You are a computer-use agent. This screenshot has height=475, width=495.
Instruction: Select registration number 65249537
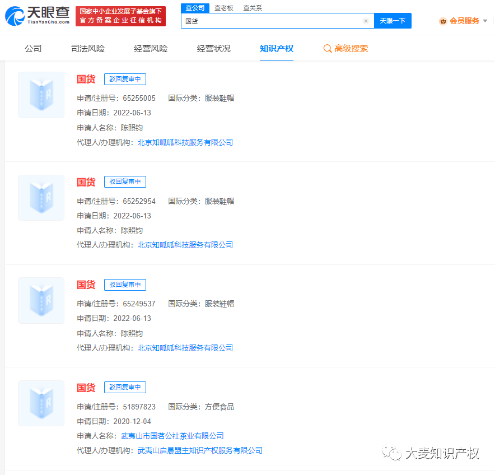pos(139,304)
